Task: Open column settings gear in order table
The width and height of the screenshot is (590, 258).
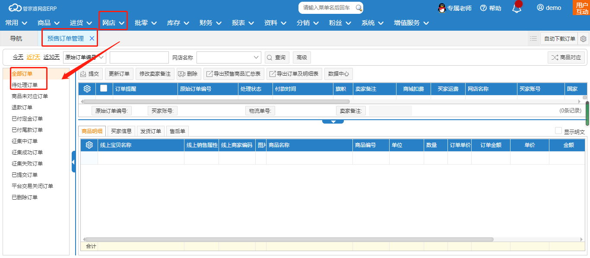Action: [87, 89]
